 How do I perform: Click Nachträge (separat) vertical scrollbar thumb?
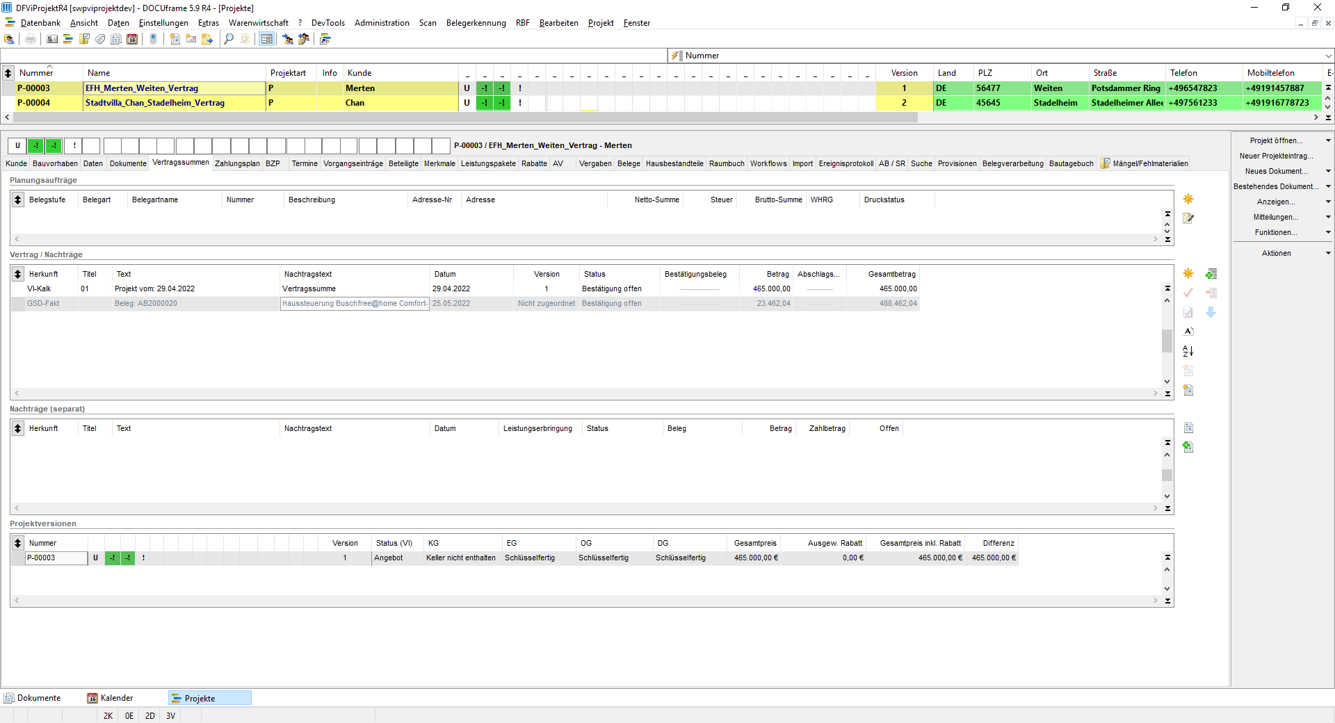(1167, 476)
